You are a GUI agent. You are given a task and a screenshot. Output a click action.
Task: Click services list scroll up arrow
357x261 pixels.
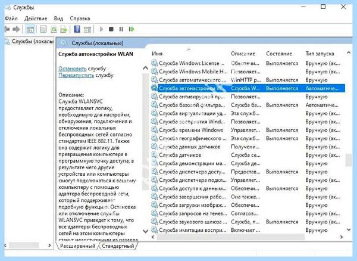(x=349, y=52)
